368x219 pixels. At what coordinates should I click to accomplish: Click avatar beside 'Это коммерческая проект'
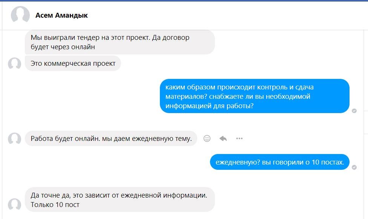pos(15,63)
